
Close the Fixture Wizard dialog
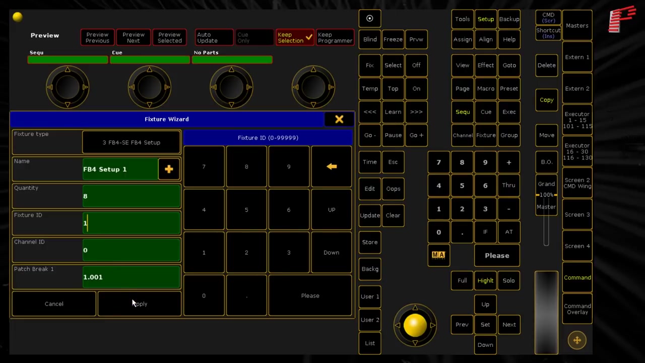tap(339, 119)
